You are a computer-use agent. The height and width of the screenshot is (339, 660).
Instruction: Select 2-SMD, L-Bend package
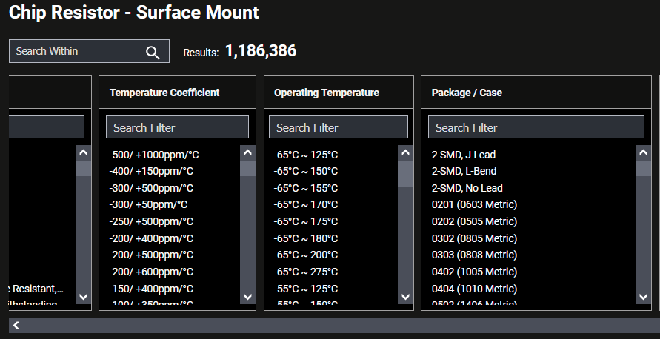tap(464, 171)
